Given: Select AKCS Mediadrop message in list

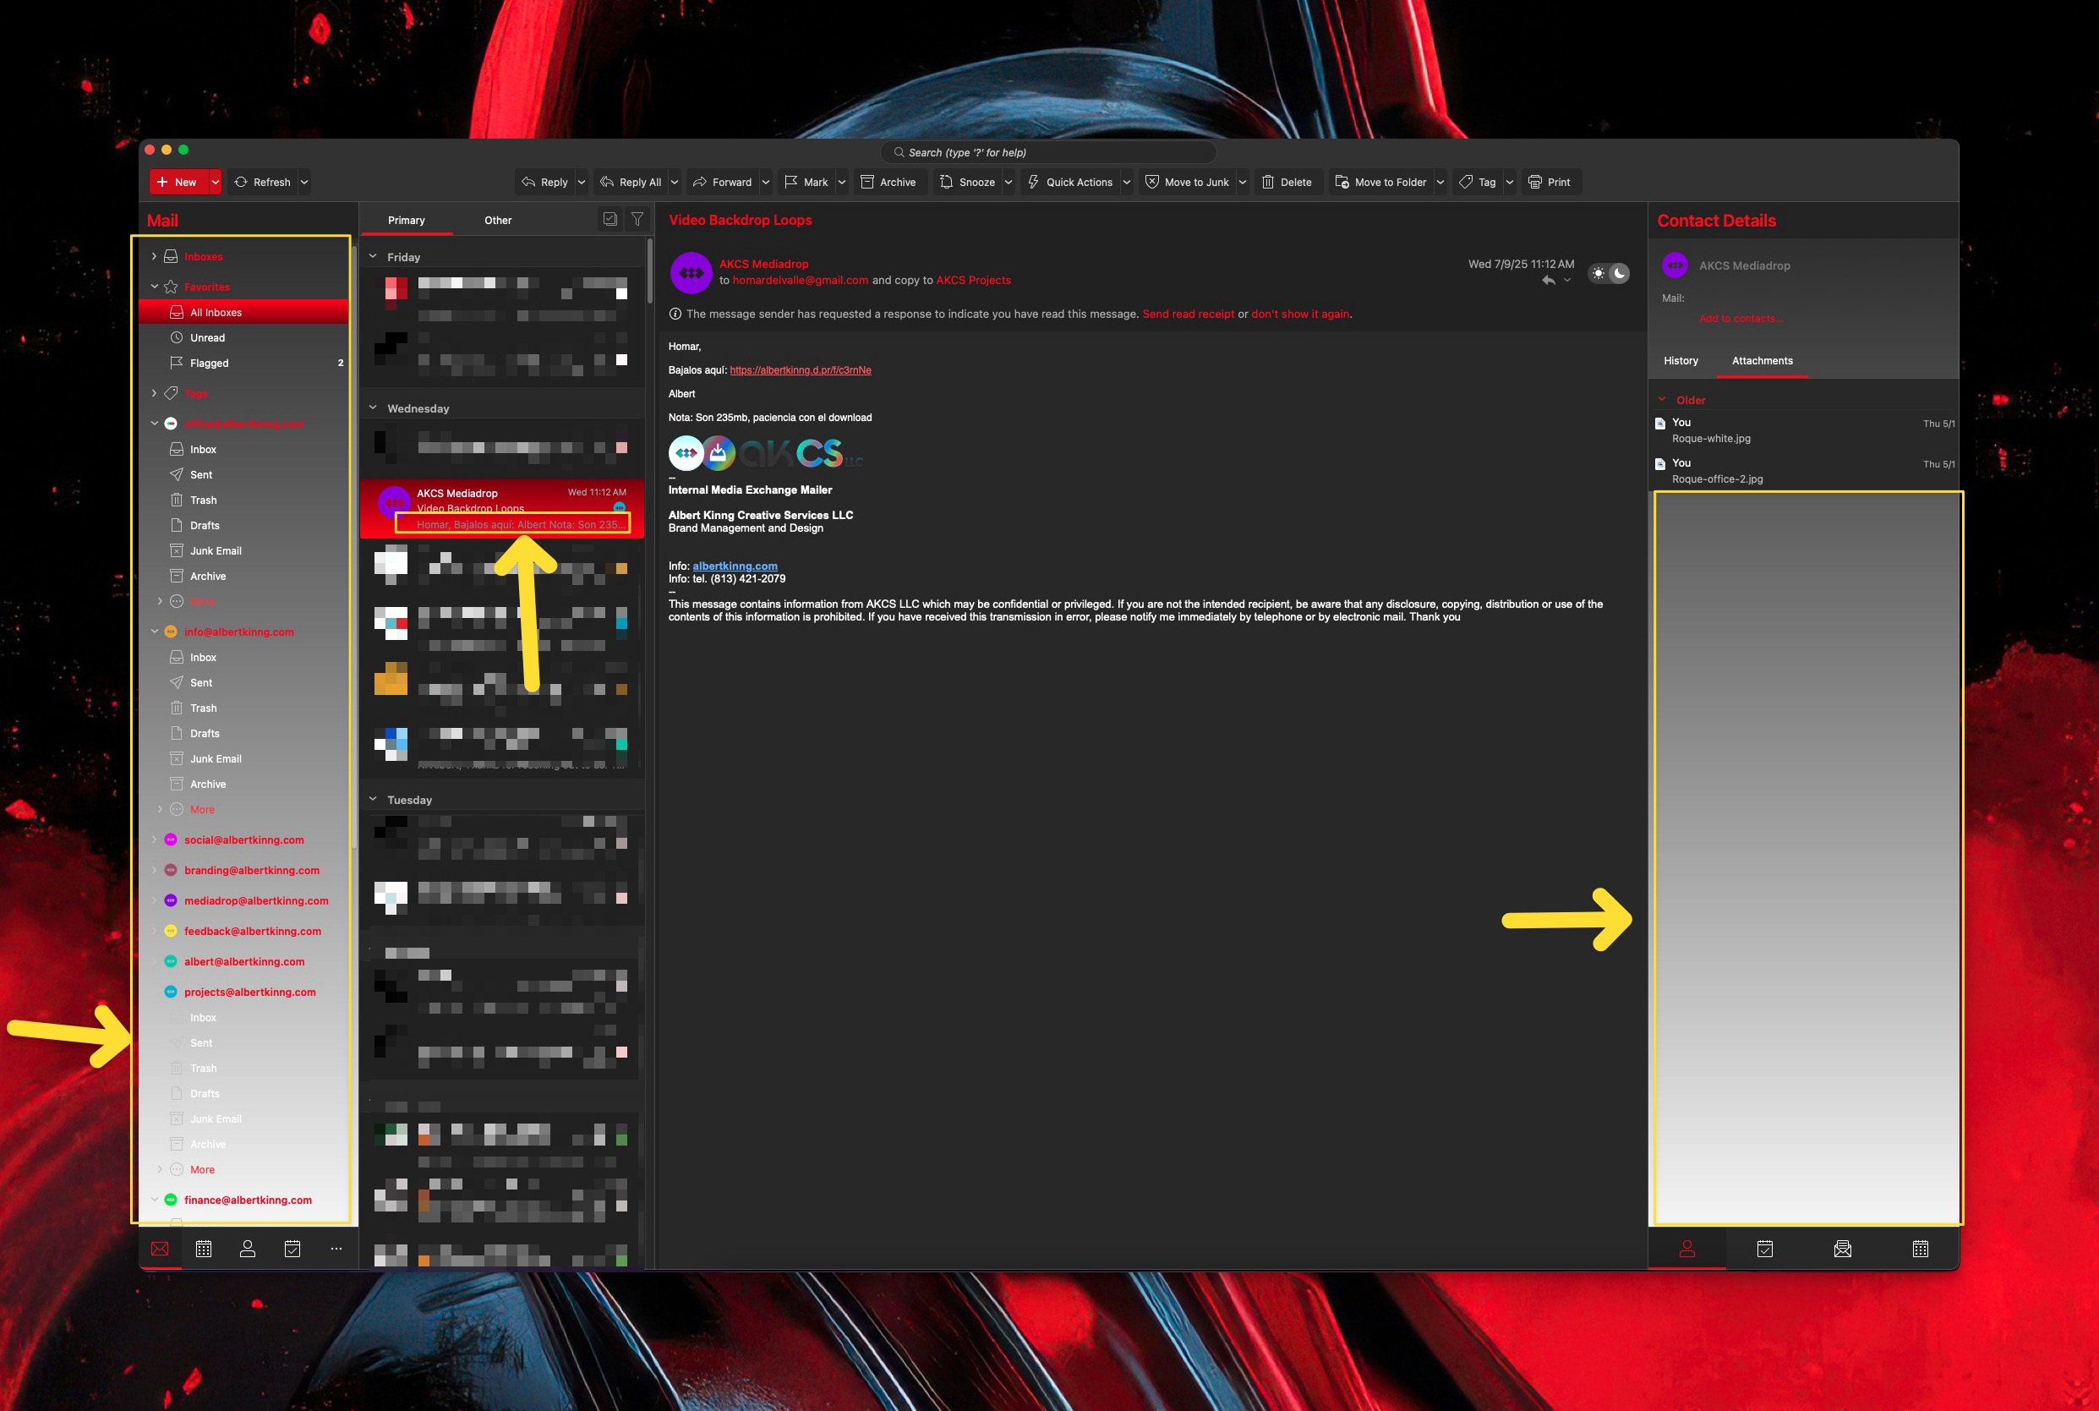Looking at the screenshot, I should 502,508.
